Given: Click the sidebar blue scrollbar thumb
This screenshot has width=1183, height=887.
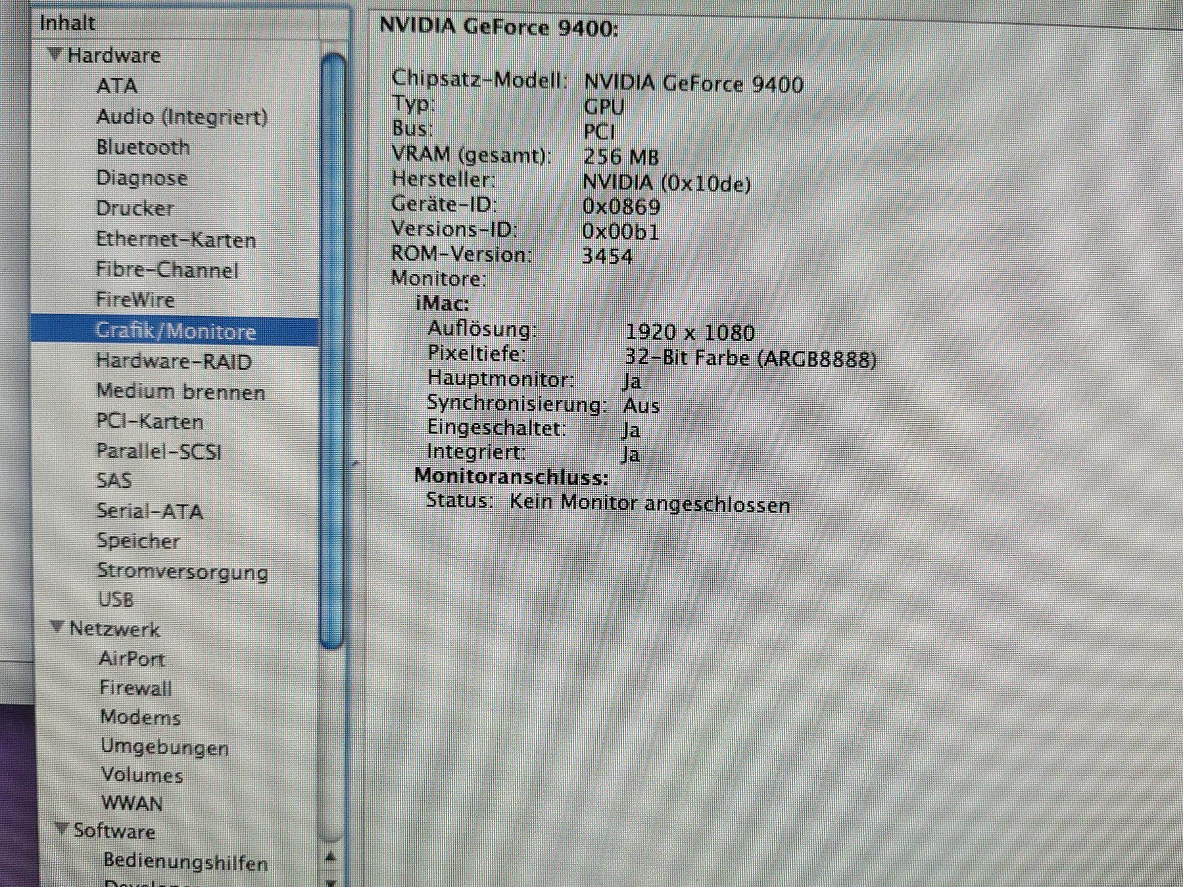Looking at the screenshot, I should [x=333, y=350].
